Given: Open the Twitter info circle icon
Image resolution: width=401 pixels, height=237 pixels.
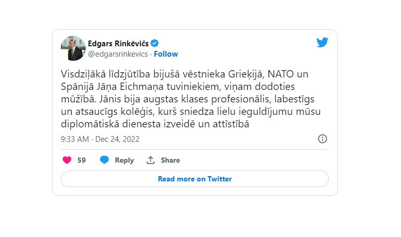Looking at the screenshot, I should [322, 139].
